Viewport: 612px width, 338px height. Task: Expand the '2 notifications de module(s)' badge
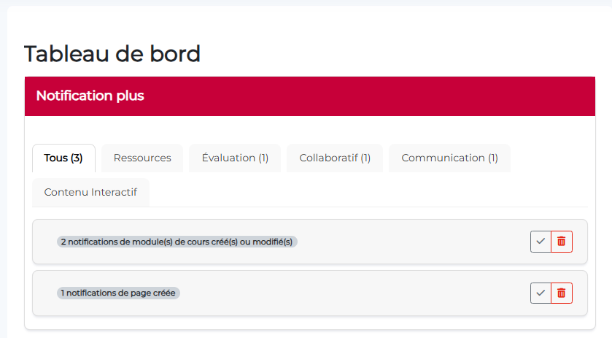tap(177, 242)
